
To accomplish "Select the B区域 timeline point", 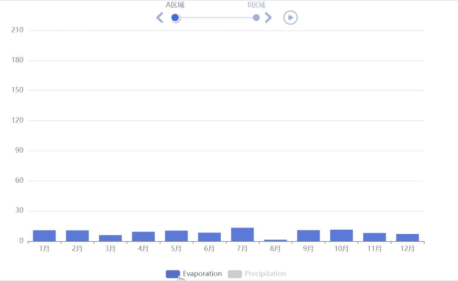I will 256,17.
